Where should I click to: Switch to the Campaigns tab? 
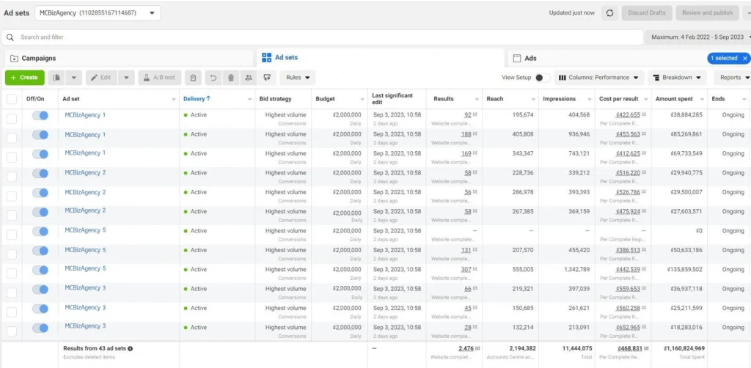tap(38, 58)
